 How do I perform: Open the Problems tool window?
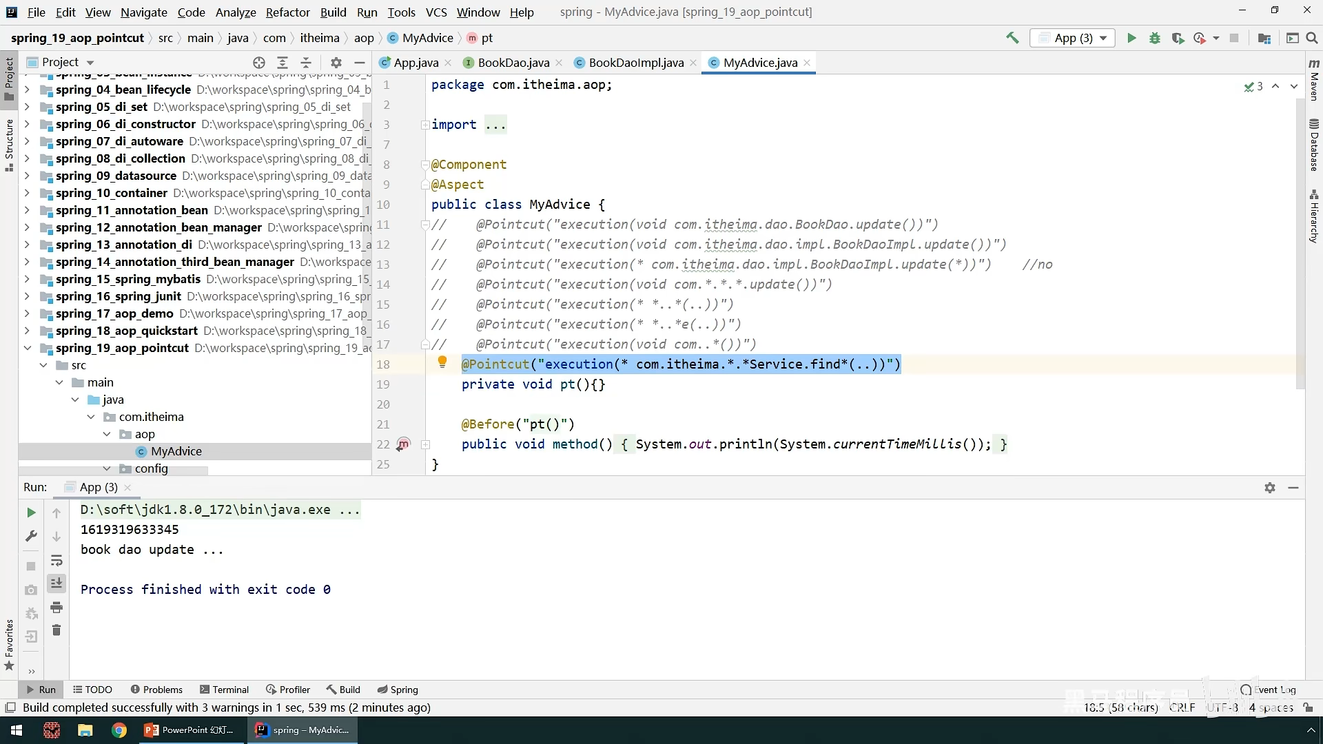click(156, 690)
